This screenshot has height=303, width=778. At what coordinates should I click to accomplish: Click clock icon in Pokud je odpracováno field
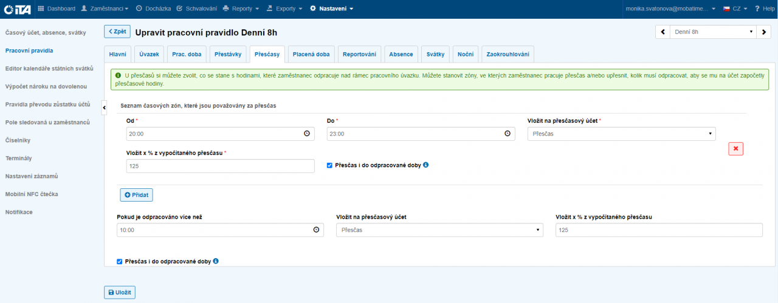point(316,230)
